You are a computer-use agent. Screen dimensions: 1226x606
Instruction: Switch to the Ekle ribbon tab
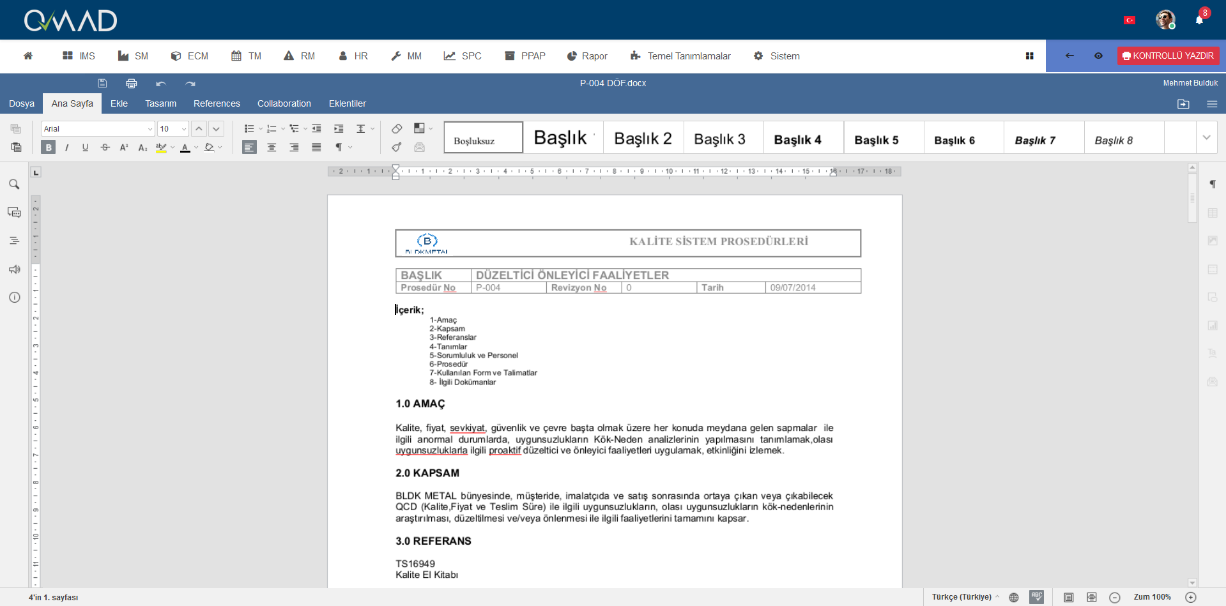click(119, 103)
